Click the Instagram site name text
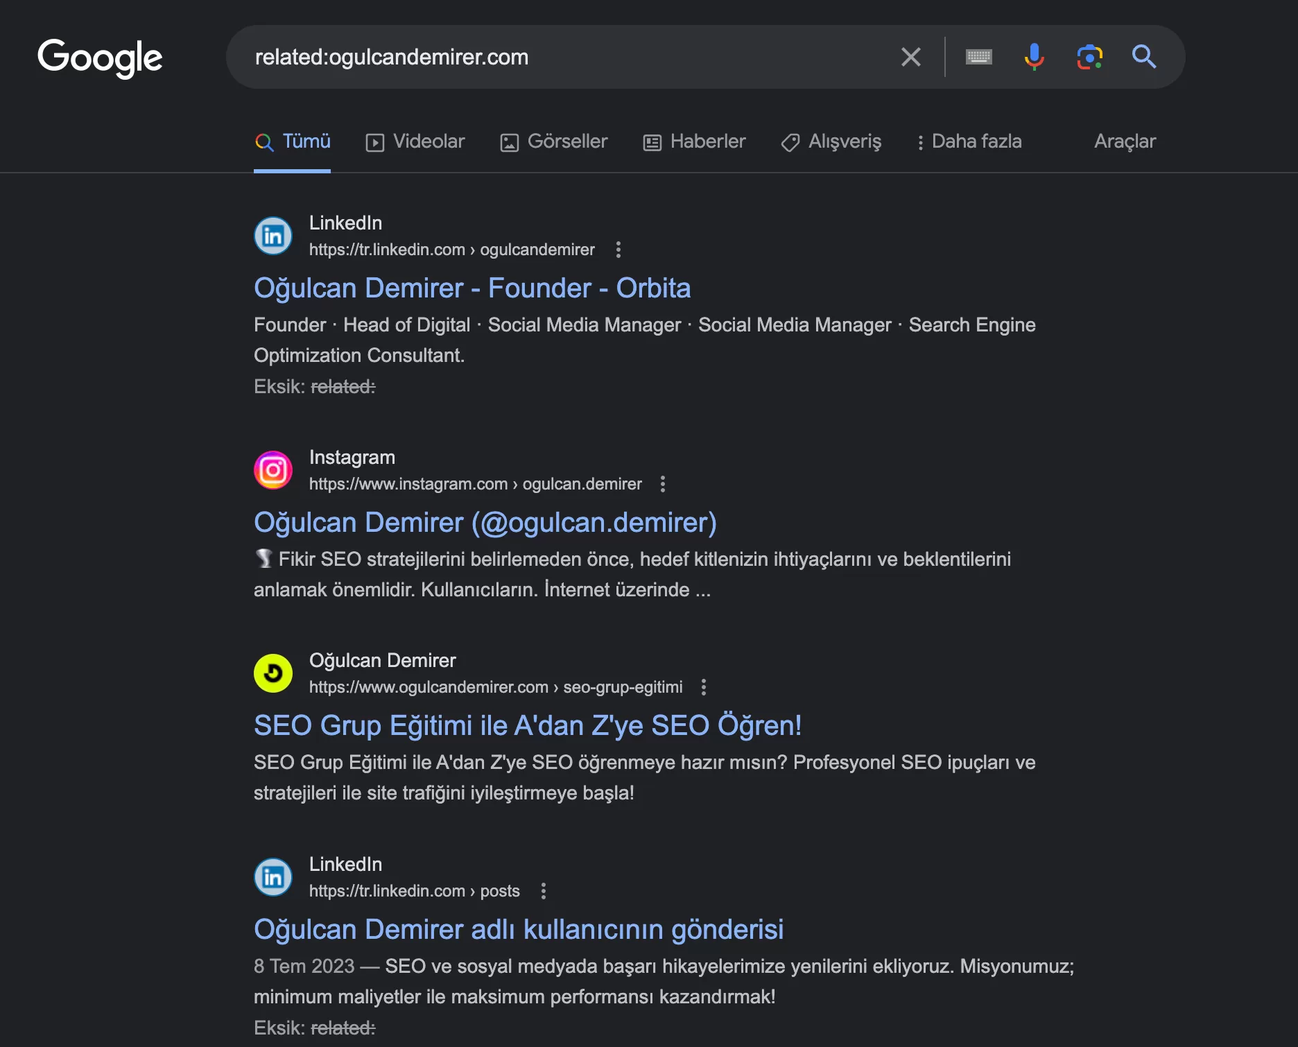 tap(352, 458)
